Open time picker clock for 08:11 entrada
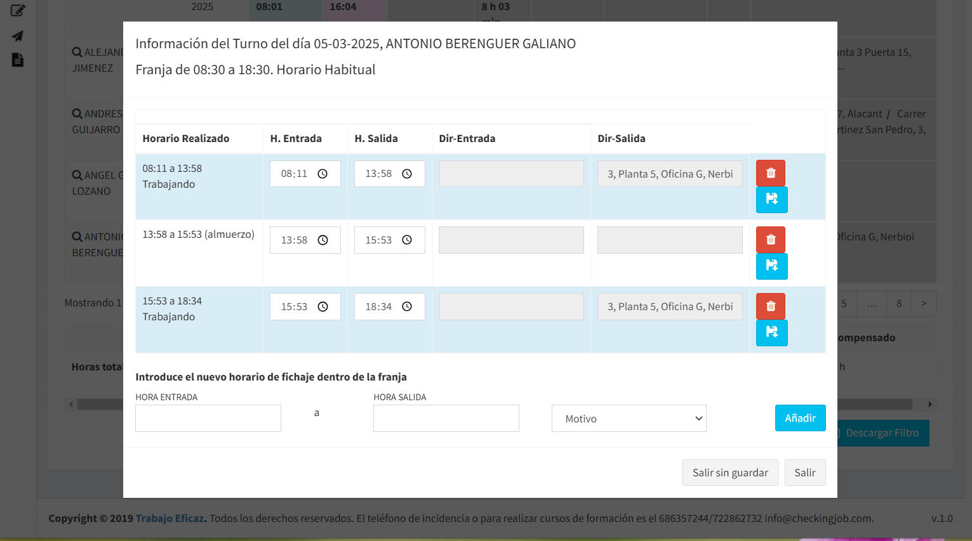 click(323, 174)
